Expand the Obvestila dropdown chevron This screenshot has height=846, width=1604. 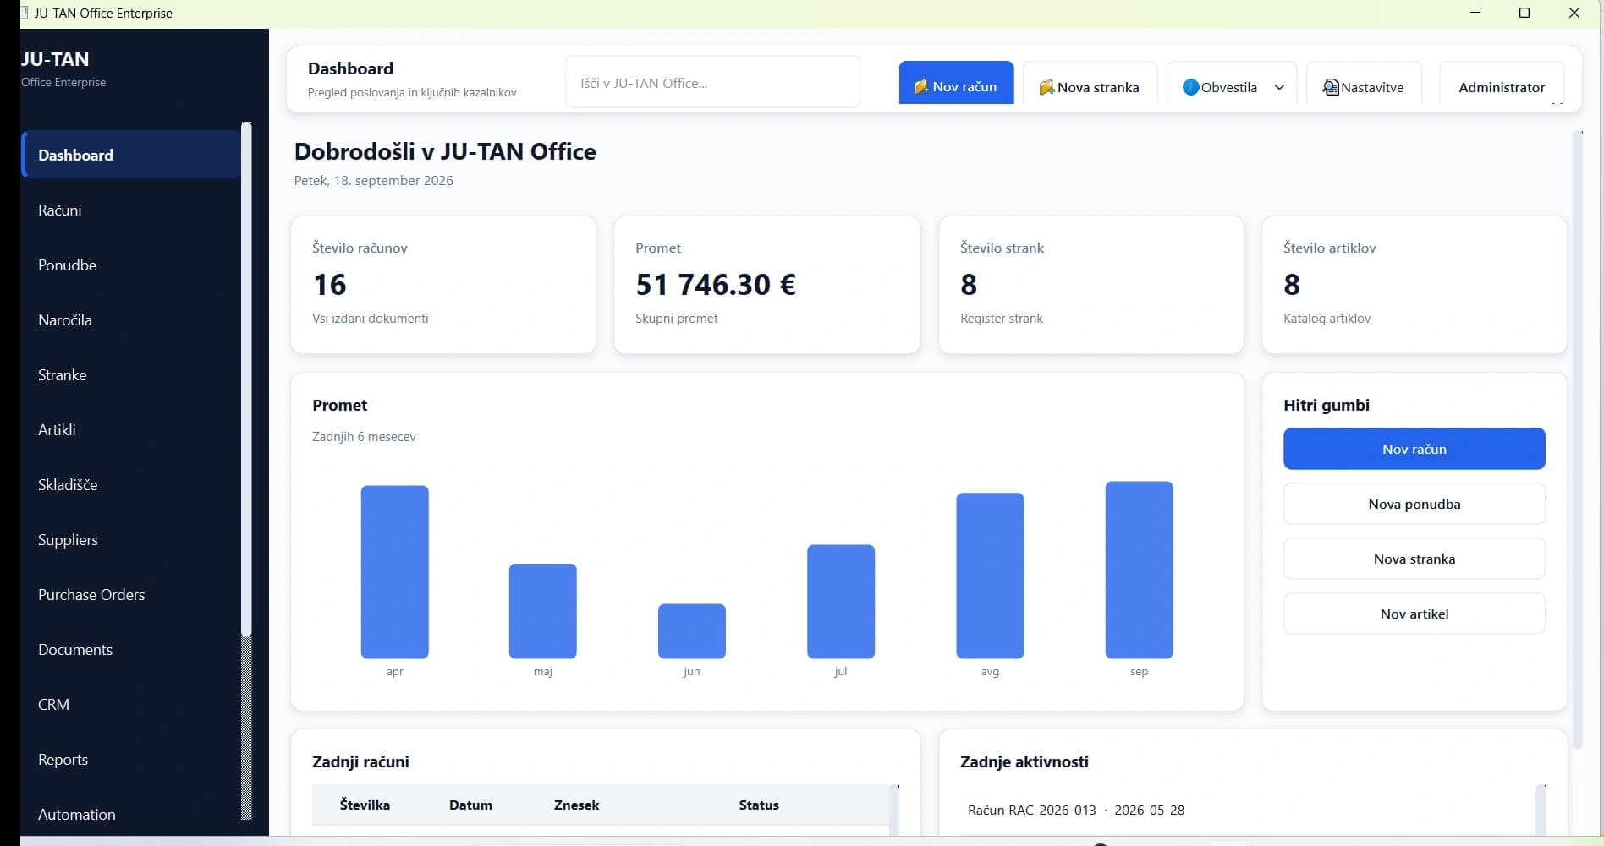pos(1279,87)
